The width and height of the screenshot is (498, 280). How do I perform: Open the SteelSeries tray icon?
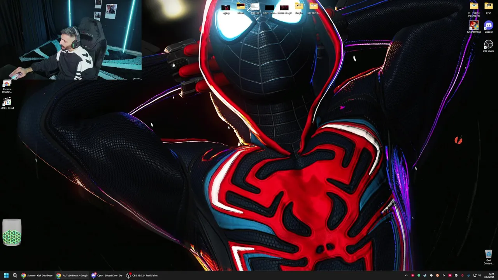point(431,275)
